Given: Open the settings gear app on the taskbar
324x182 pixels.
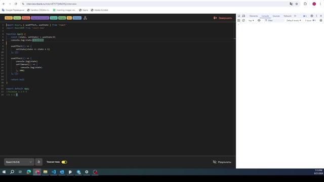Looking at the screenshot, I should coord(87,172).
